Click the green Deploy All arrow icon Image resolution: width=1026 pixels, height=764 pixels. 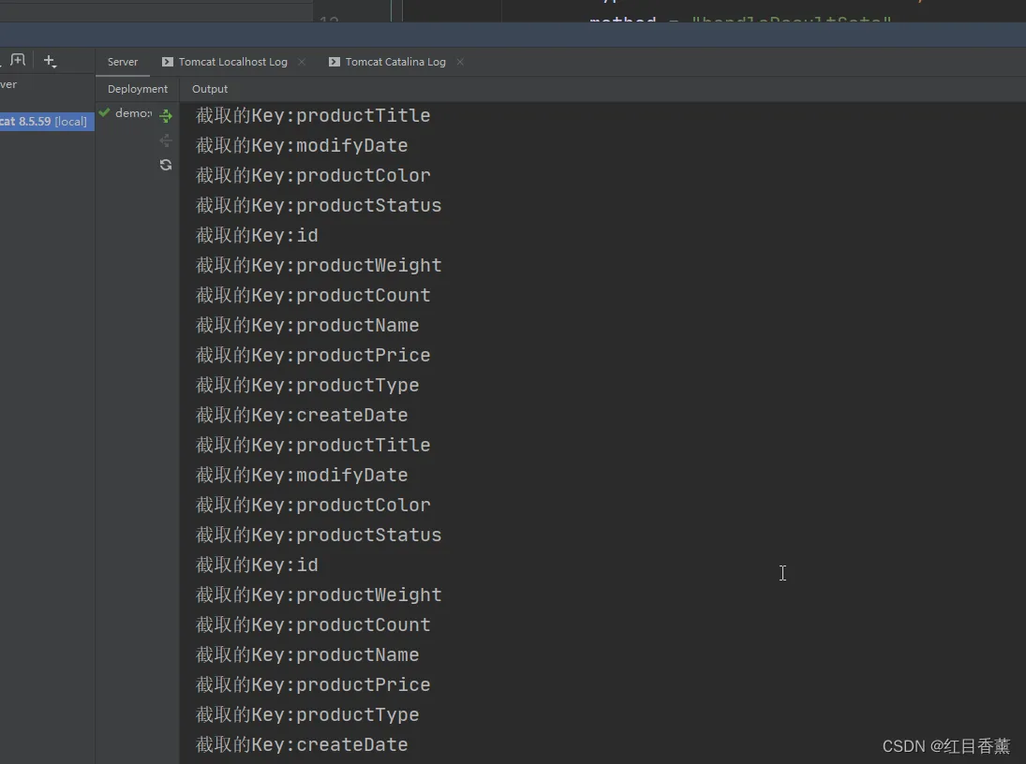click(x=166, y=116)
